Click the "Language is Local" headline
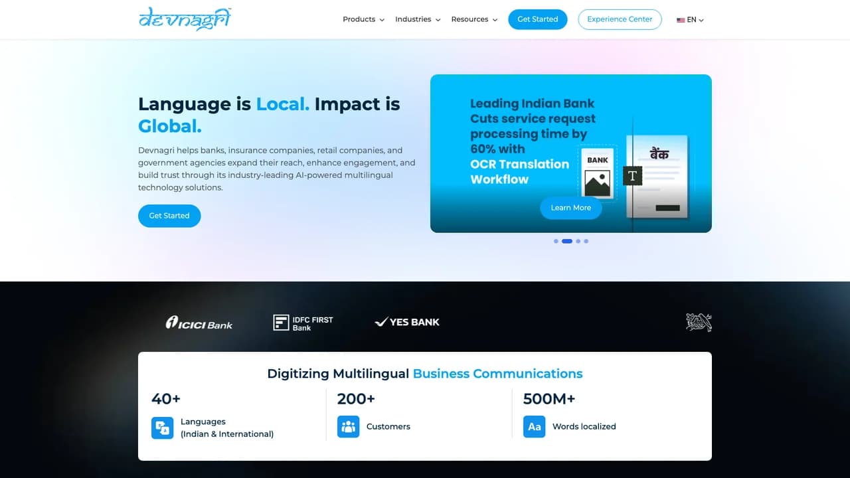Viewport: 850px width, 478px height. pyautogui.click(x=269, y=115)
